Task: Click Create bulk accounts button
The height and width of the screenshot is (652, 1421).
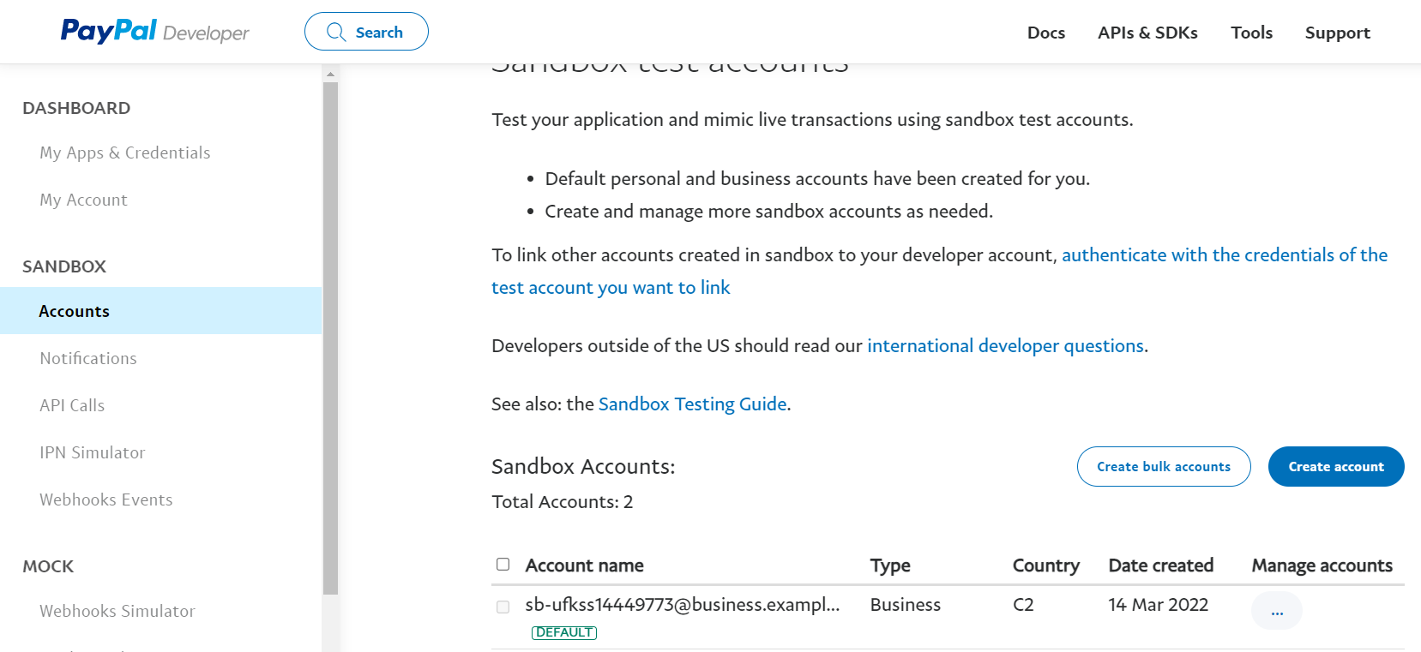Action: click(x=1163, y=467)
